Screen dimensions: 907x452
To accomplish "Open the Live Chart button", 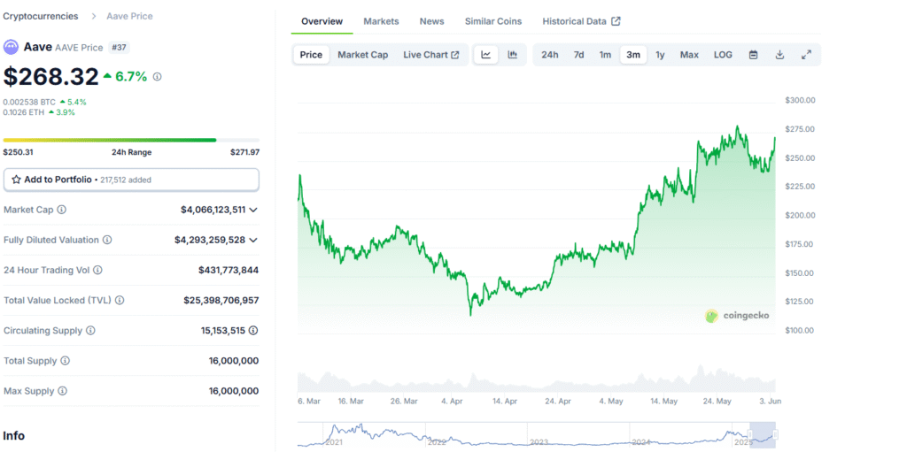I will [x=431, y=55].
